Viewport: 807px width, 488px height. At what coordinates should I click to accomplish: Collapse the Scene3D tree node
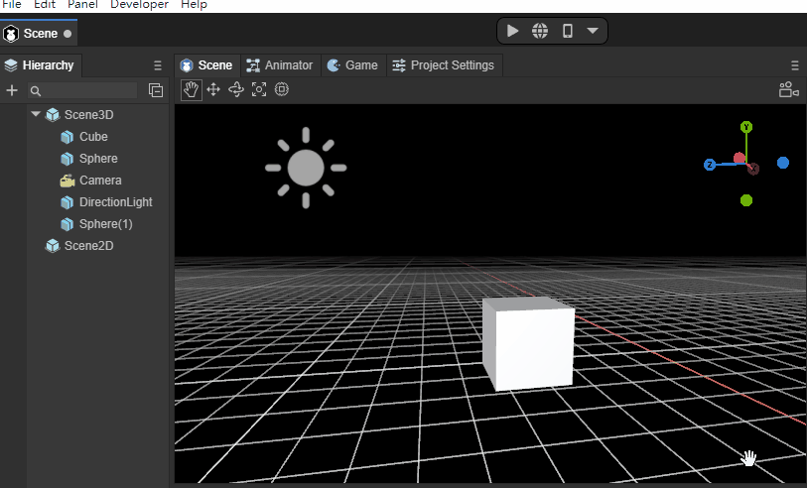(36, 115)
